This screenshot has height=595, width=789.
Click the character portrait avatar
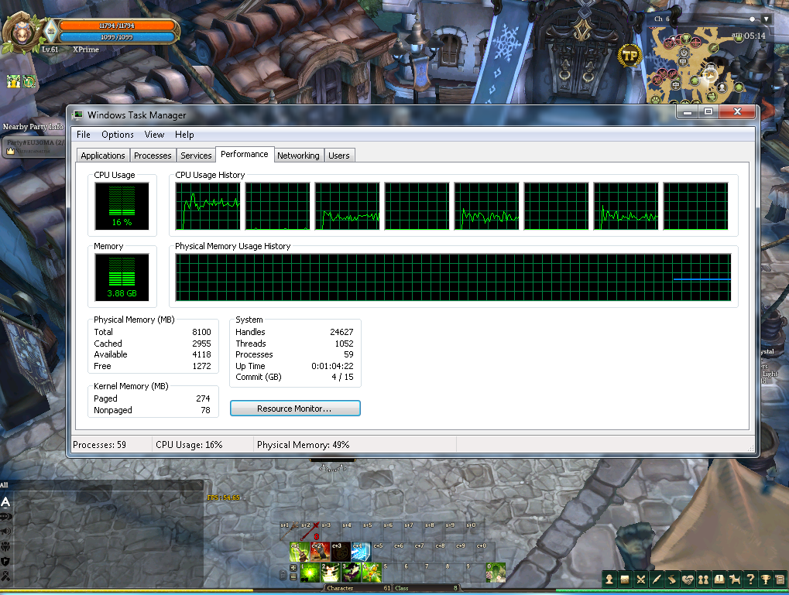coord(18,31)
